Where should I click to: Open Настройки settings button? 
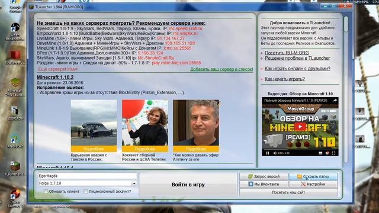(313, 184)
